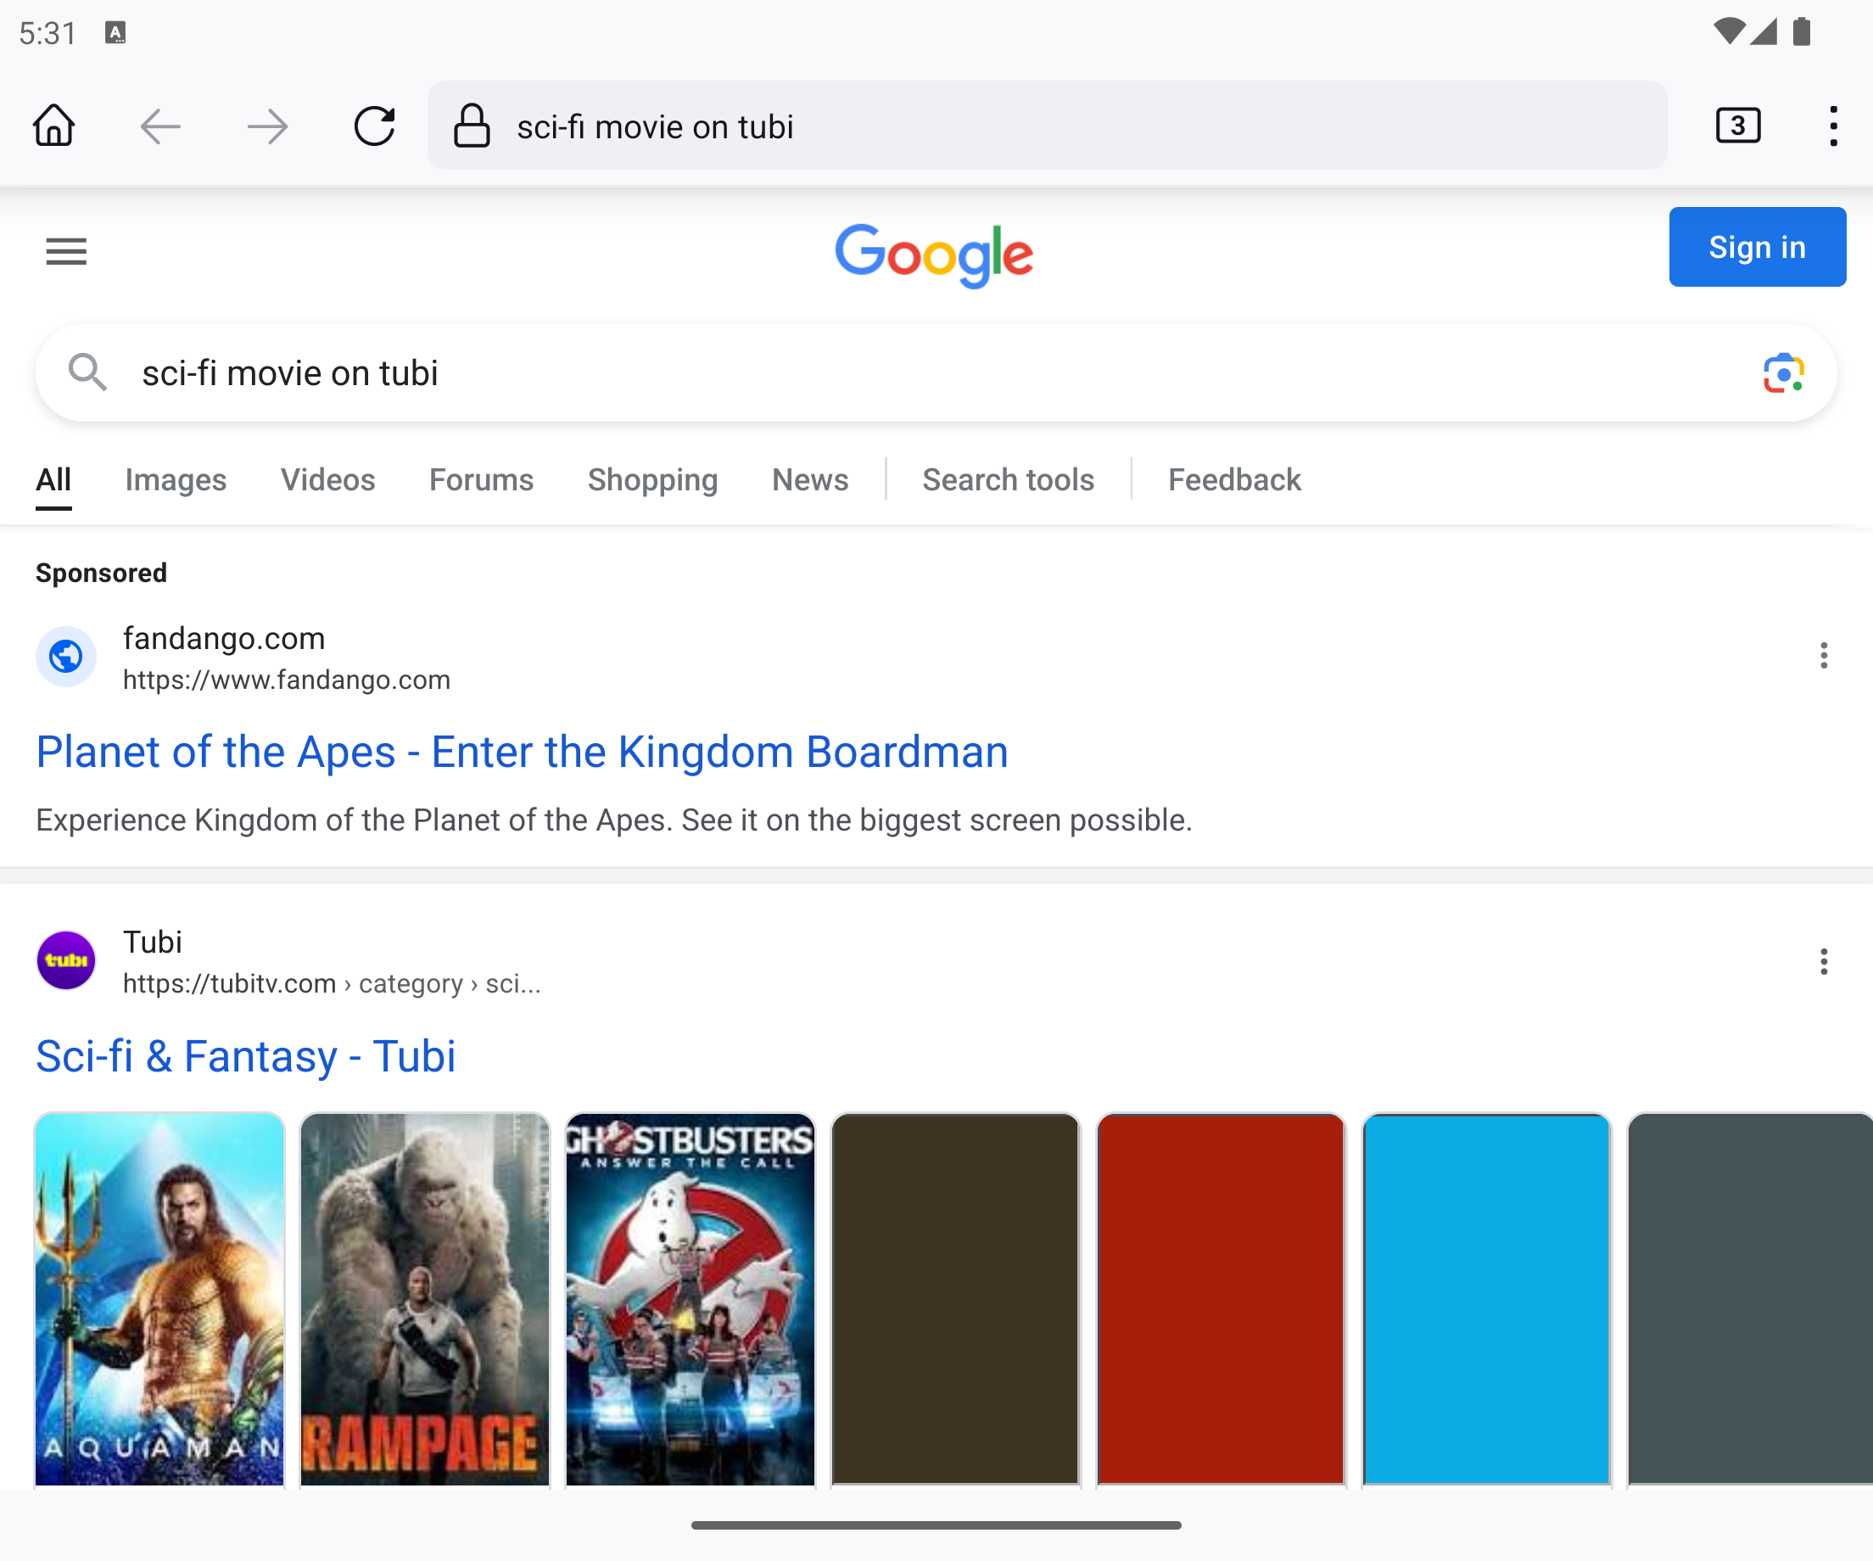
Task: Select the Ghostbusters movie poster
Action: [690, 1298]
